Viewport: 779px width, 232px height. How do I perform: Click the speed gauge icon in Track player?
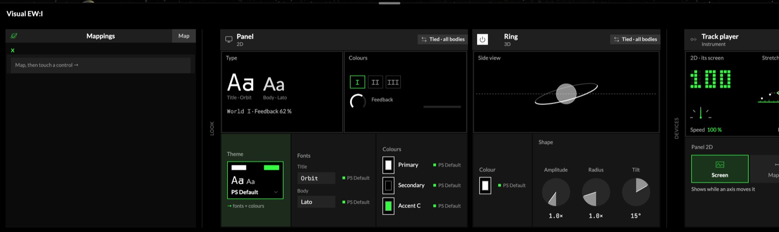[x=701, y=113]
